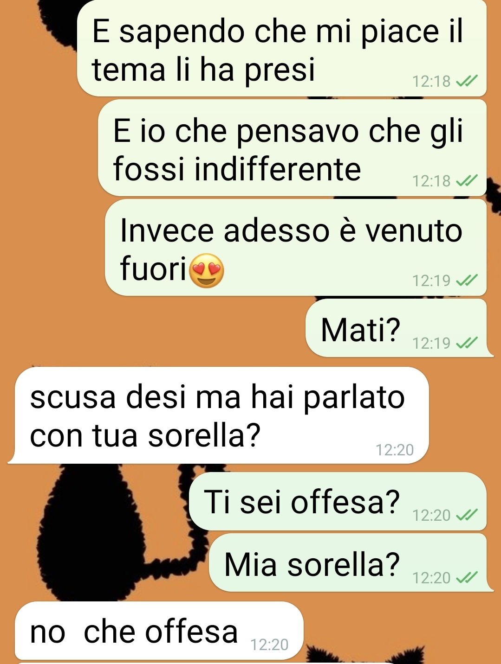Tap the read receipt ticks beside "Mia sorella?"
Viewport: 501px width, 664px height.
click(467, 578)
